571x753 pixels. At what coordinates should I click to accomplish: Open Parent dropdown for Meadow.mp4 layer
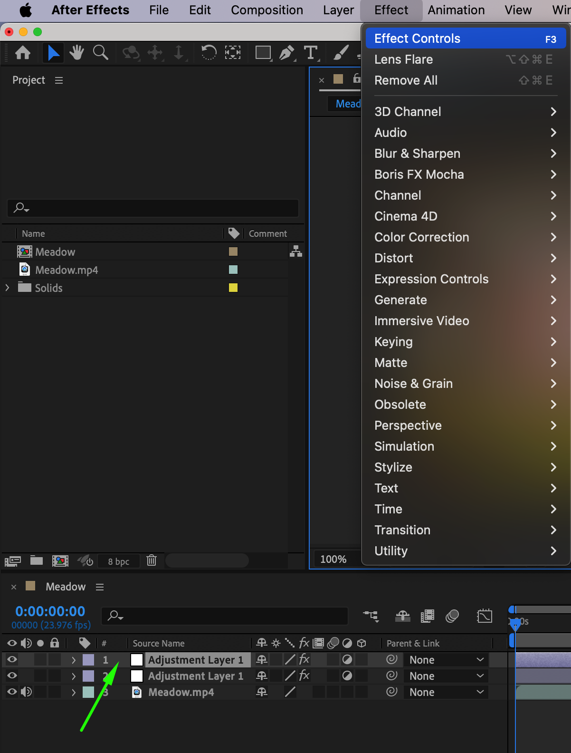[x=446, y=692]
